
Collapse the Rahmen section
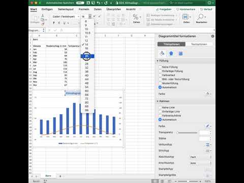click(158, 101)
